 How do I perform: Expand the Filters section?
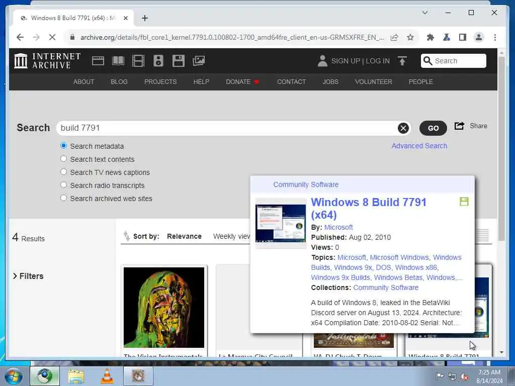28,276
